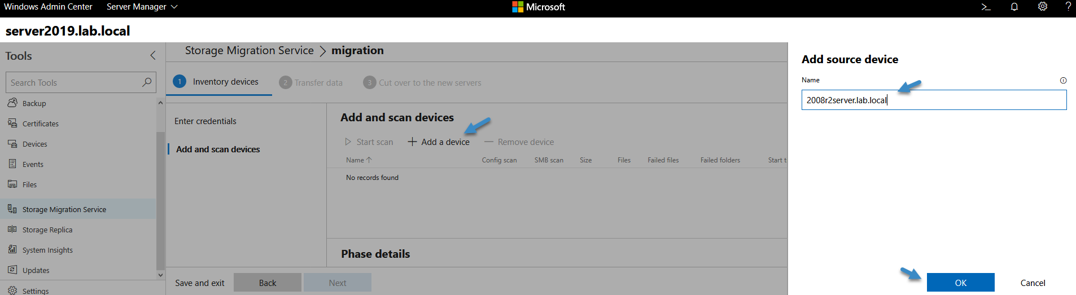Click the Events tool icon
The image size is (1076, 295).
click(x=12, y=164)
